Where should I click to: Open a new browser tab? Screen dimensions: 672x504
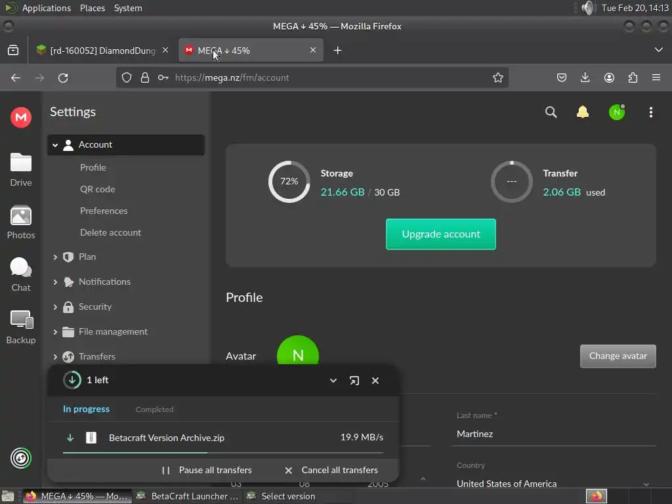coord(338,50)
